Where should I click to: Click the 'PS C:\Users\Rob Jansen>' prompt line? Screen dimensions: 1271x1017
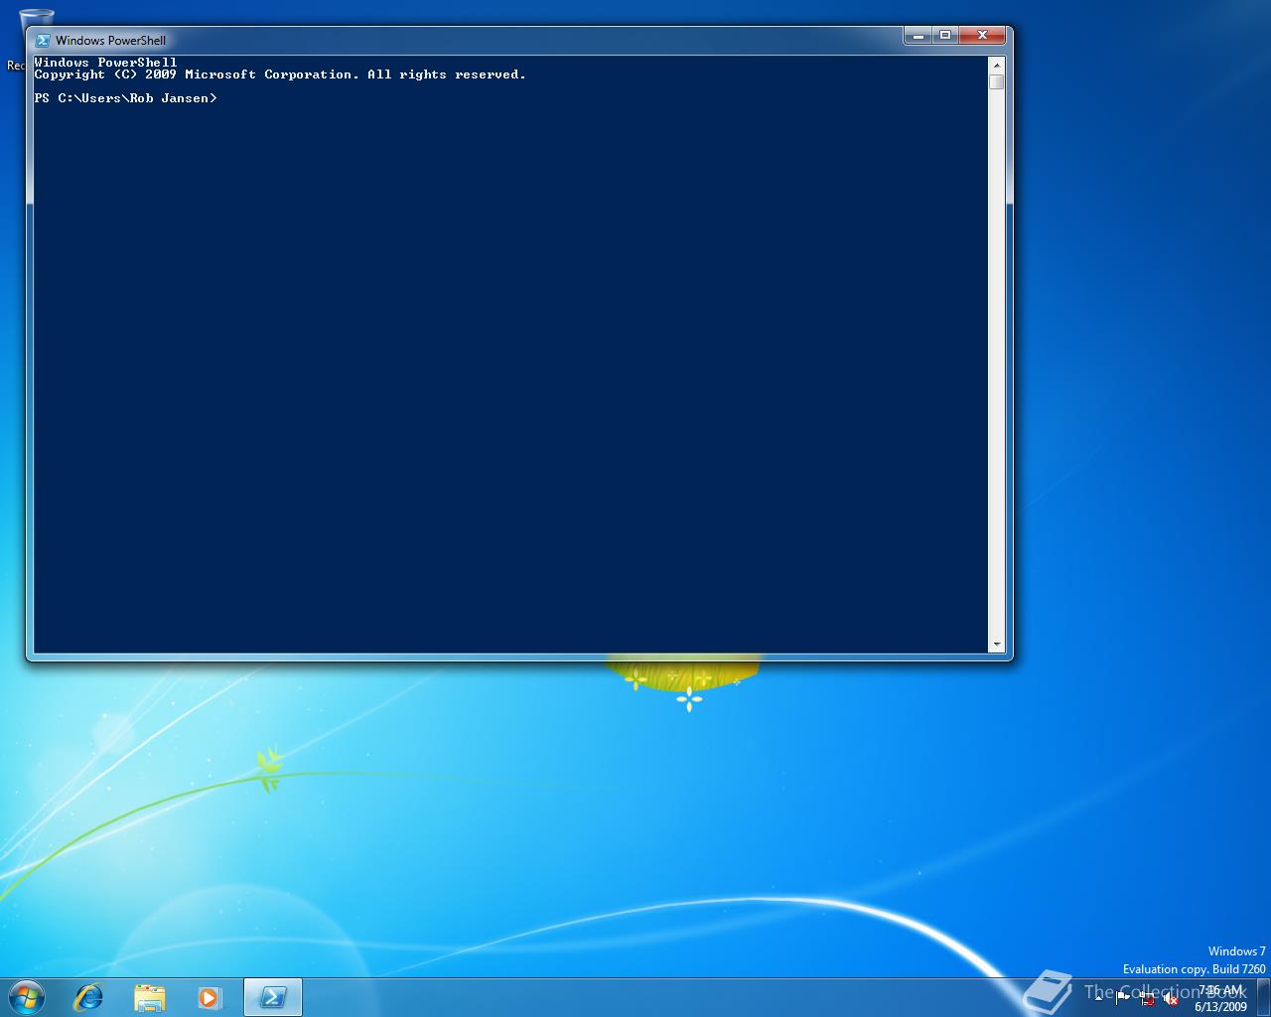[x=125, y=98]
